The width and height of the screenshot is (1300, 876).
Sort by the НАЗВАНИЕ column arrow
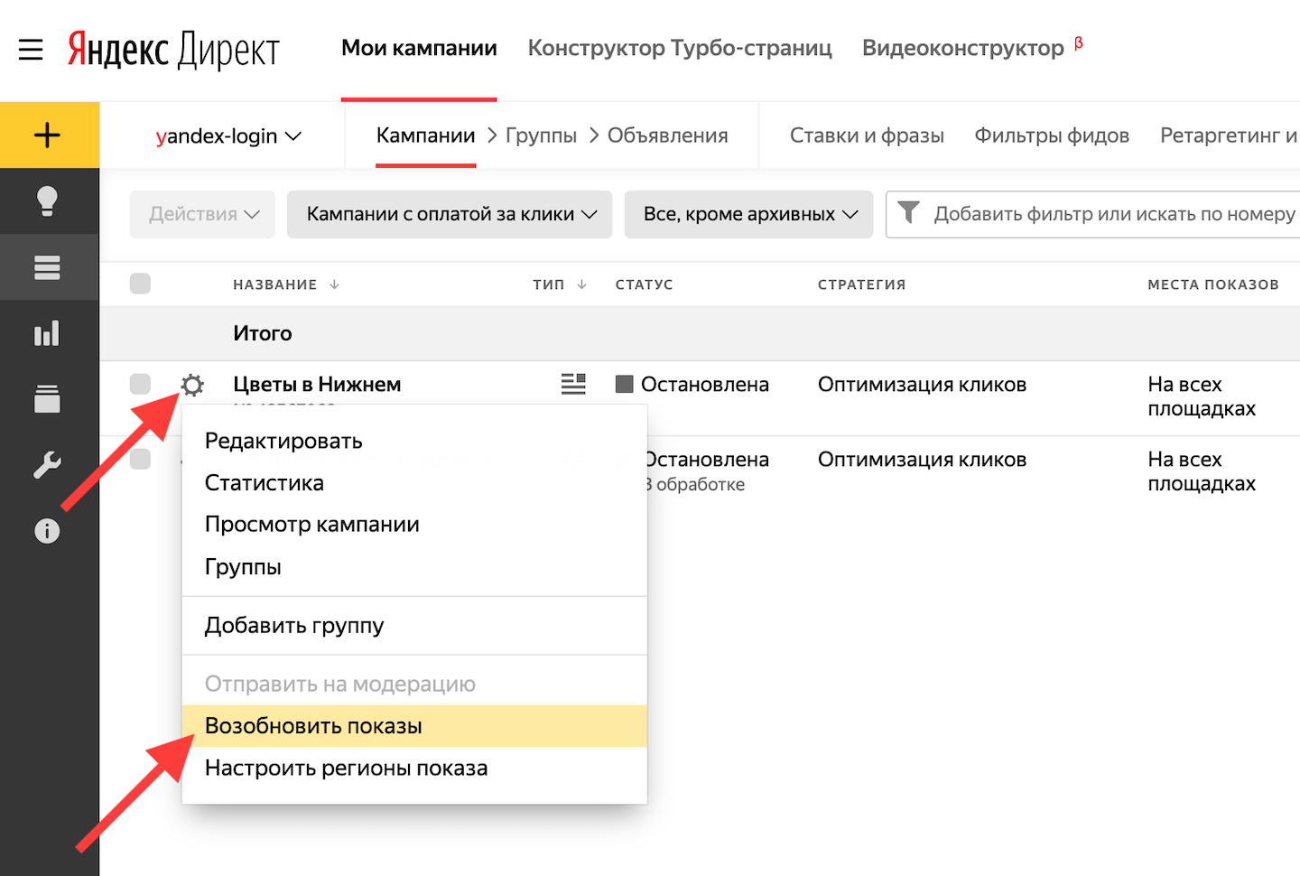tap(334, 284)
